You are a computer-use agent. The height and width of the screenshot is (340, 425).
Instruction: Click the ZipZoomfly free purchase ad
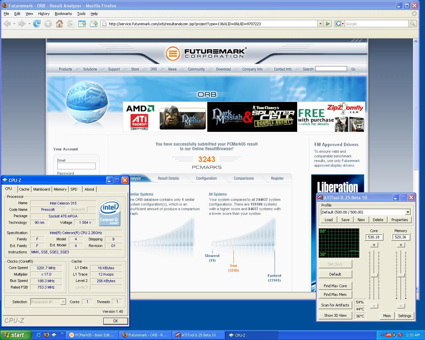(331, 117)
